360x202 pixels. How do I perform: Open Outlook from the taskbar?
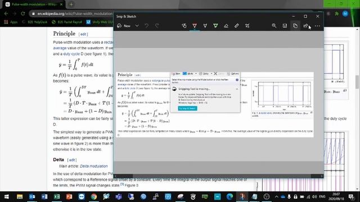pyautogui.click(x=32, y=196)
